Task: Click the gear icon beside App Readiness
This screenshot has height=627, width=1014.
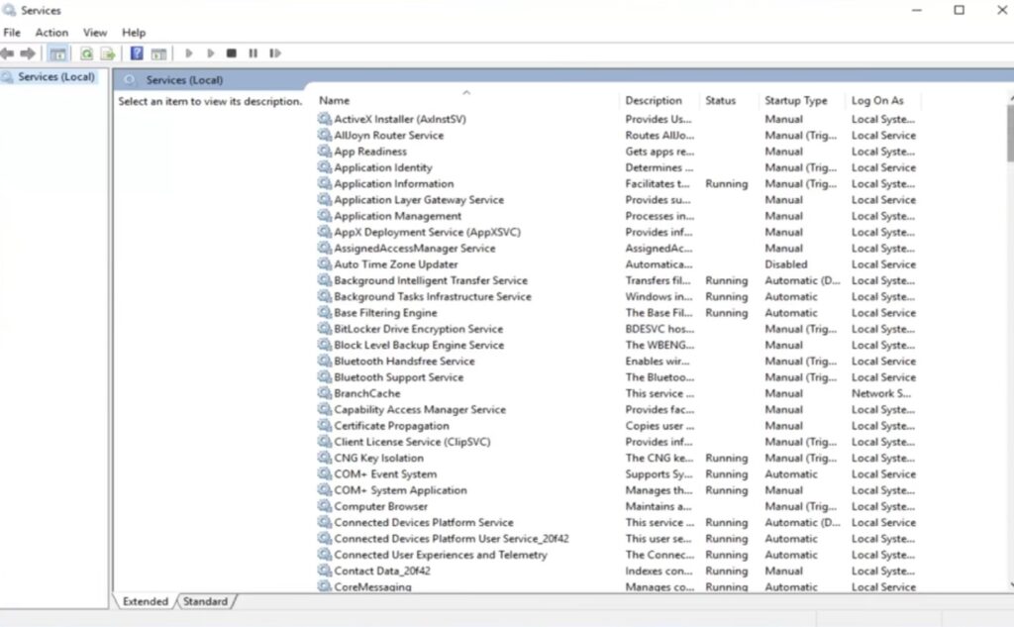Action: pos(325,151)
